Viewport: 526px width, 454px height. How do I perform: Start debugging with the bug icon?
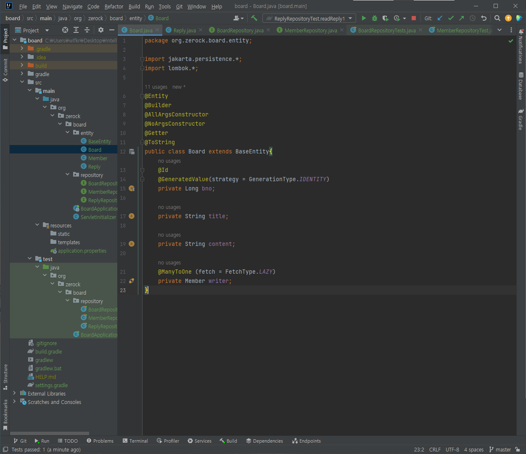(375, 18)
